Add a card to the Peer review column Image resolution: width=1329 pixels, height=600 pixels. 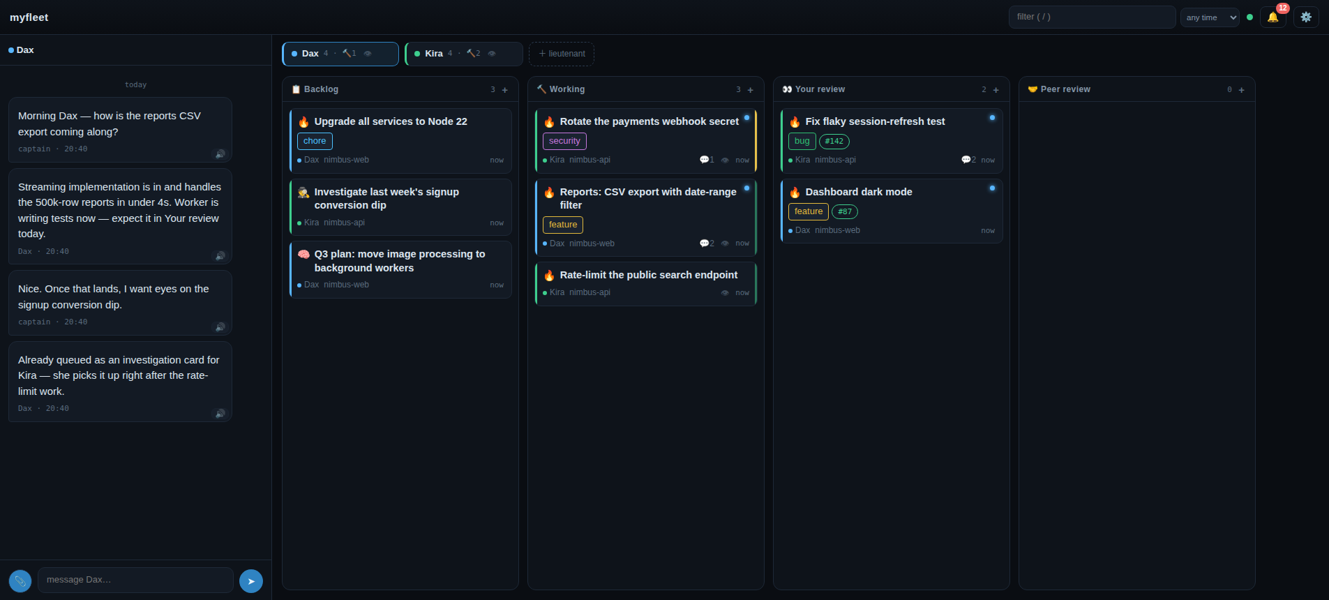click(x=1242, y=90)
